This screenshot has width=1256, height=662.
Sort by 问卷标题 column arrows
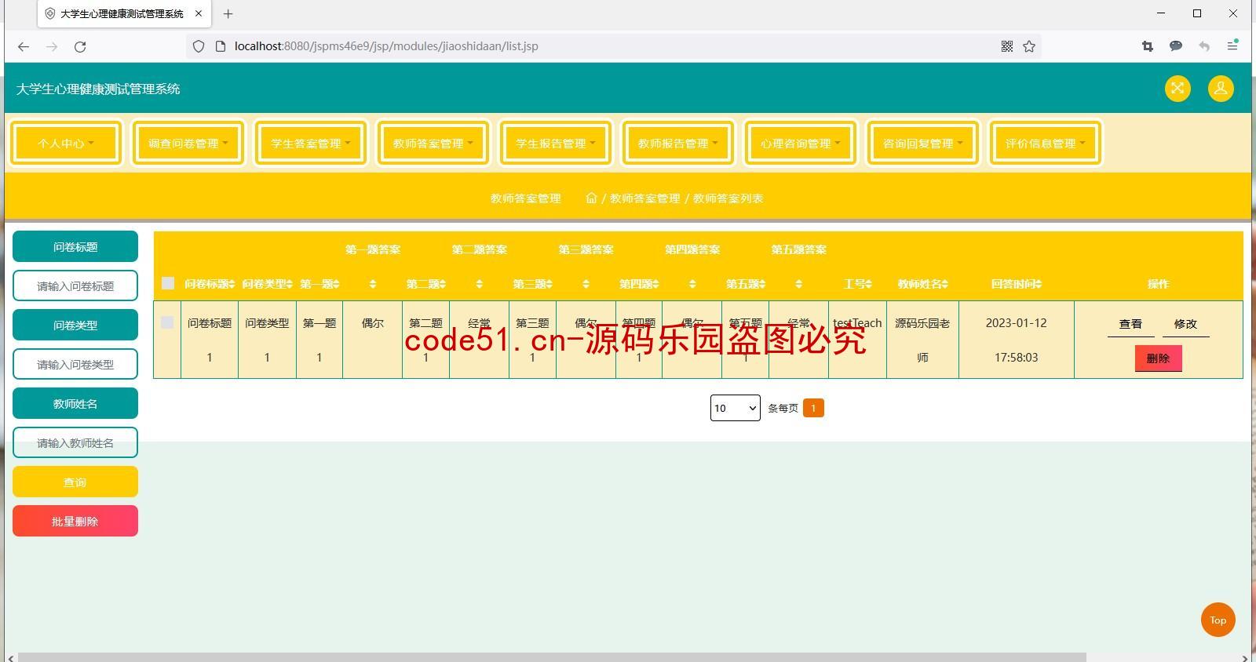click(232, 284)
